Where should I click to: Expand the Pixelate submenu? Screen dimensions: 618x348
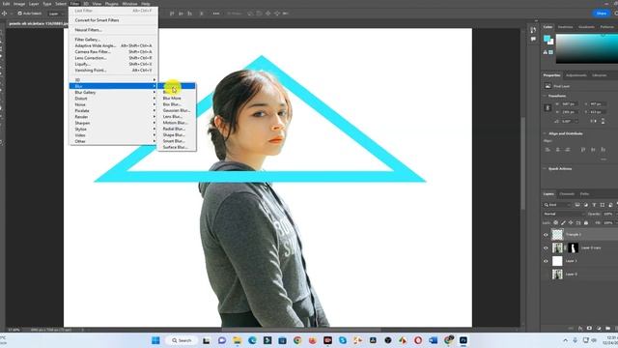point(113,110)
